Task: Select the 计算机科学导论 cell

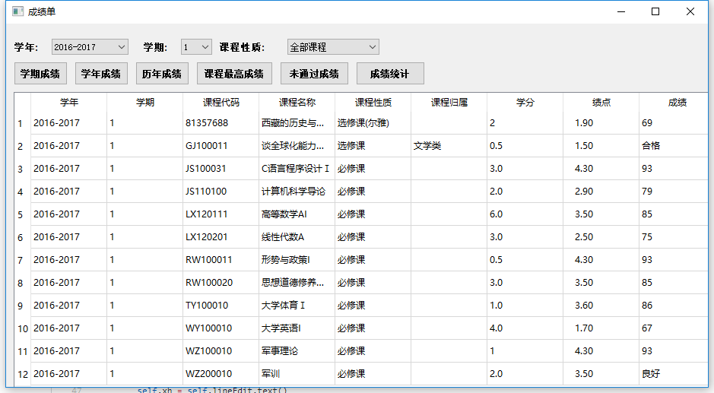Action: tap(297, 192)
